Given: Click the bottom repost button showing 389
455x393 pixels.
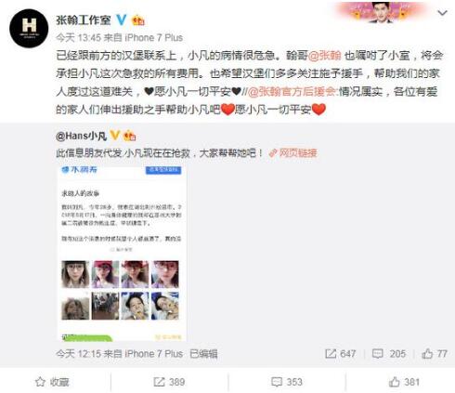Looking at the screenshot, I should [169, 382].
